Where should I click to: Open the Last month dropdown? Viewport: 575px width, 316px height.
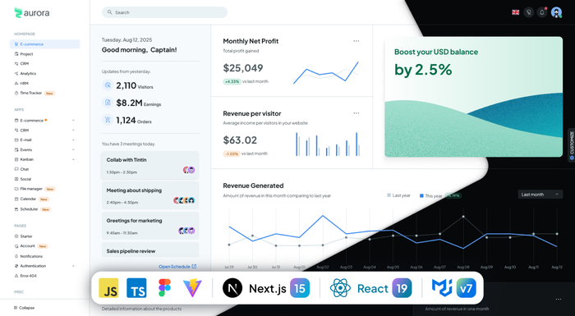[x=540, y=195]
